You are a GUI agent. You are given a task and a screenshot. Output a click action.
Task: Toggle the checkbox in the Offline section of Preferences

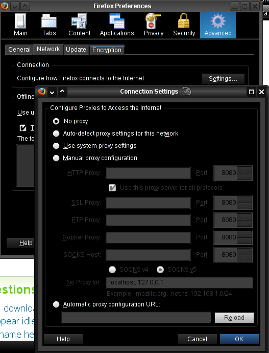click(23, 128)
